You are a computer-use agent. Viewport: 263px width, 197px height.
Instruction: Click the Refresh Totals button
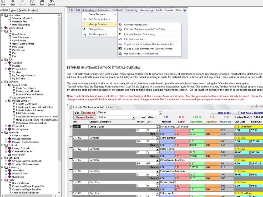coord(84,117)
